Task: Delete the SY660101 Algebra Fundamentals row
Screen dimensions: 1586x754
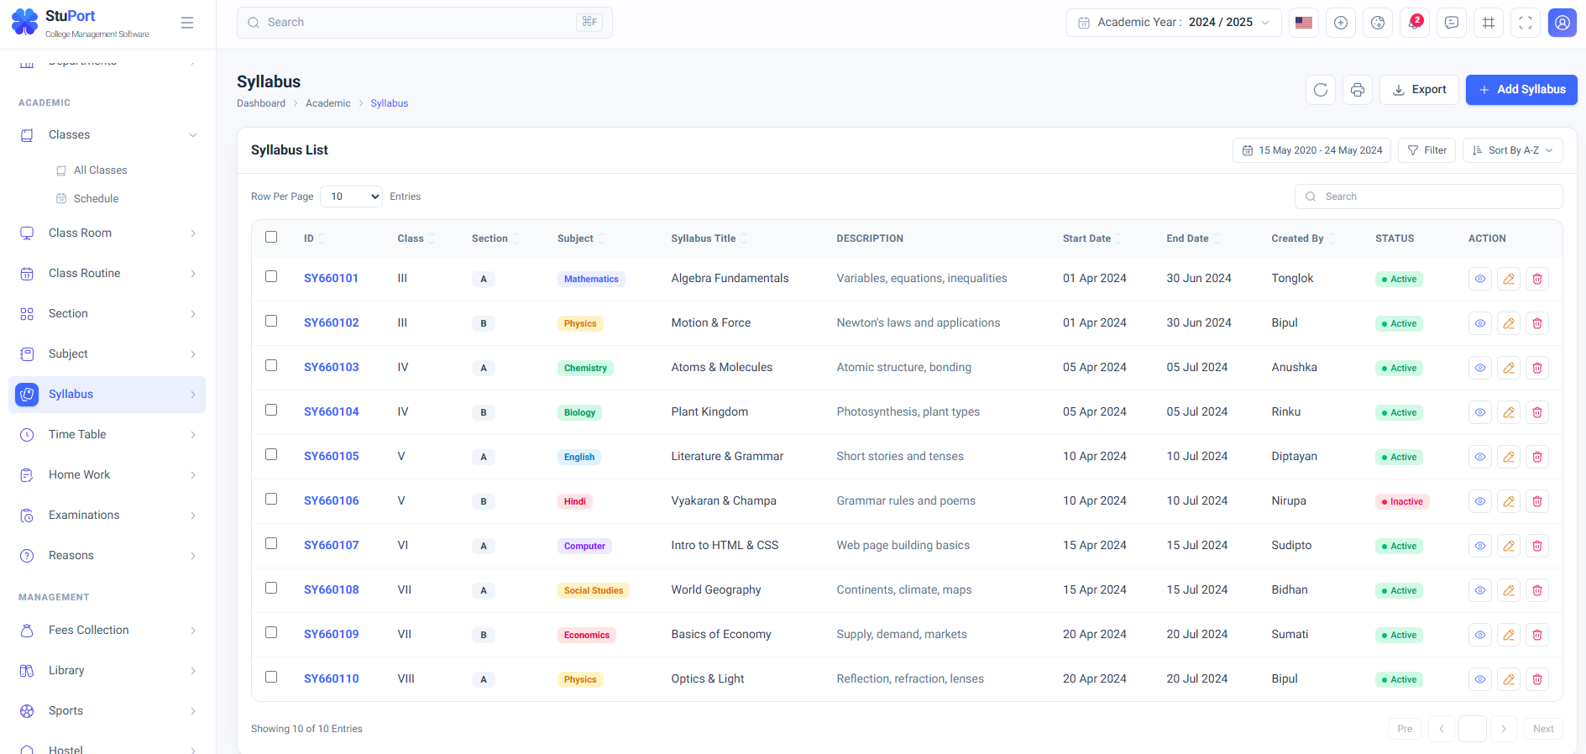Action: [1537, 279]
